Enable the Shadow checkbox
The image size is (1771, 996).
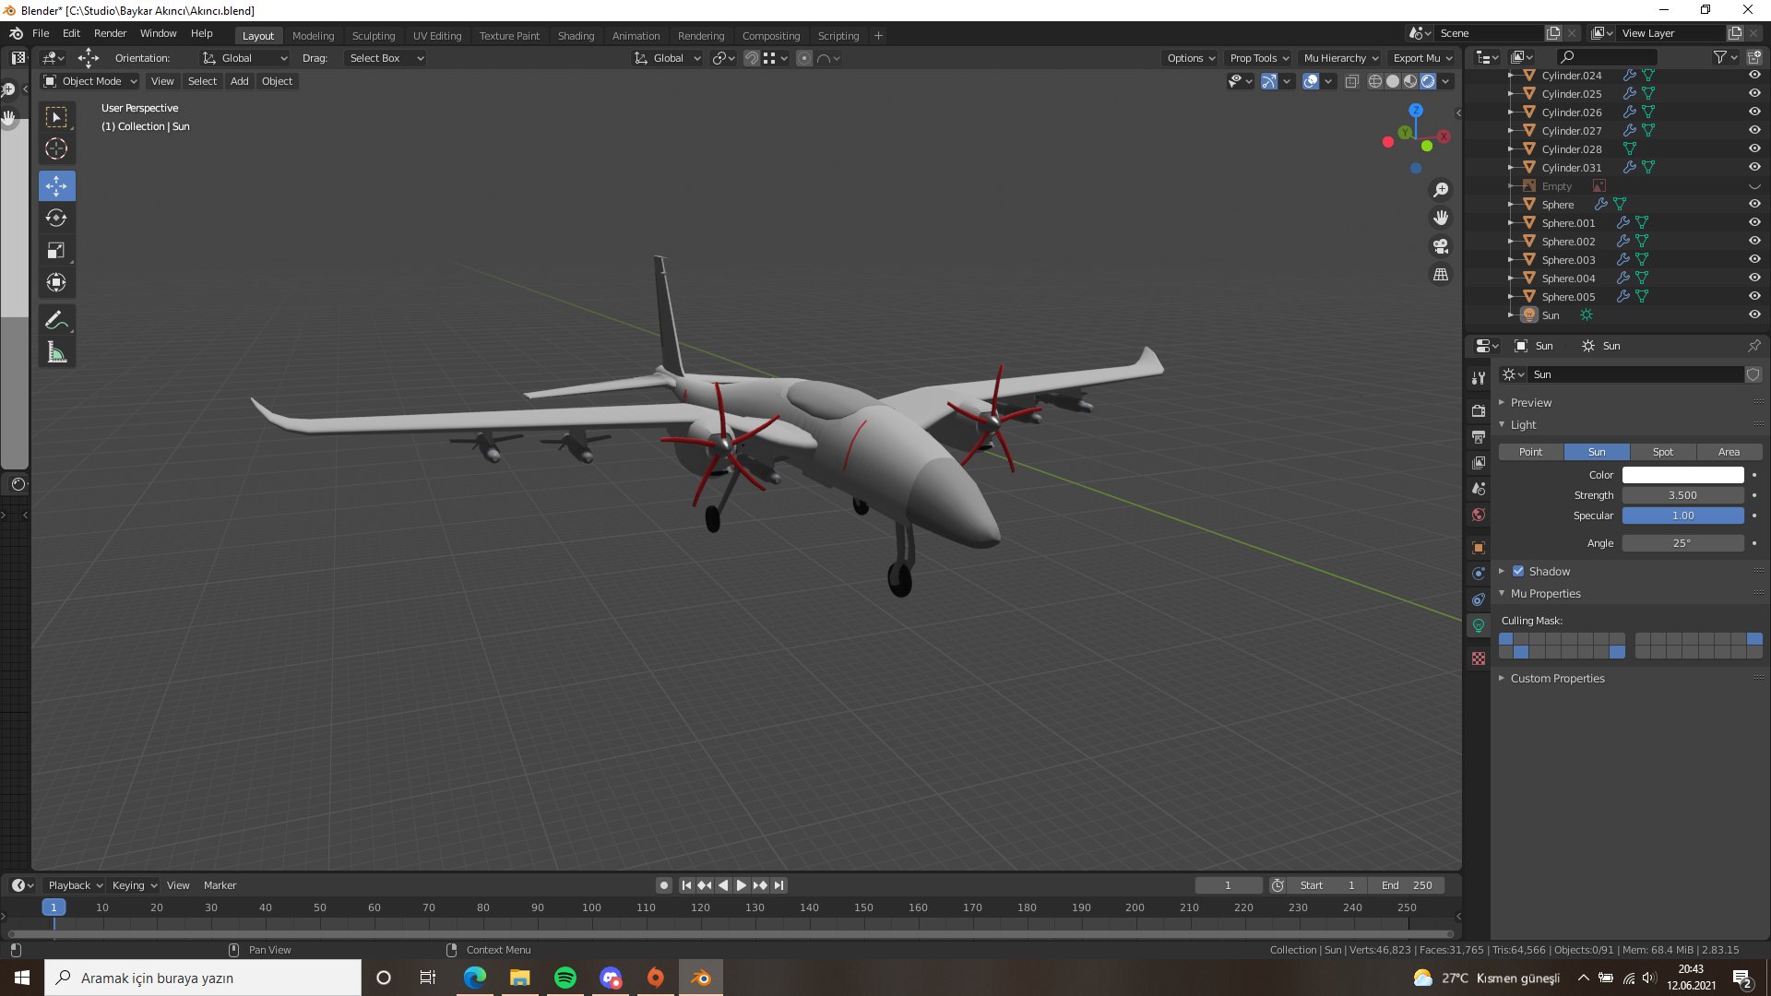[1518, 572]
